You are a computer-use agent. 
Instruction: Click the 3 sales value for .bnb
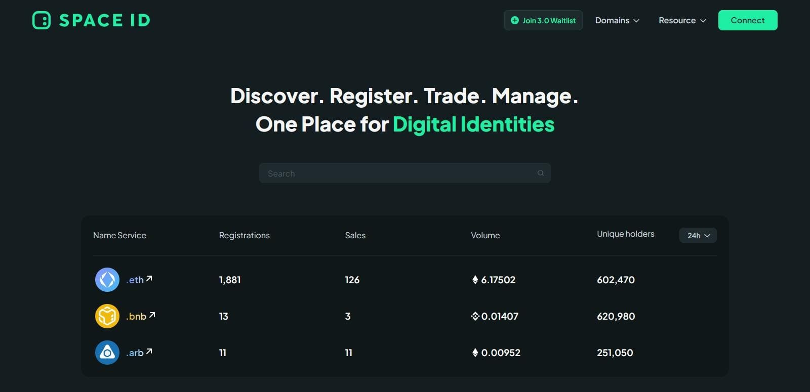pos(347,316)
